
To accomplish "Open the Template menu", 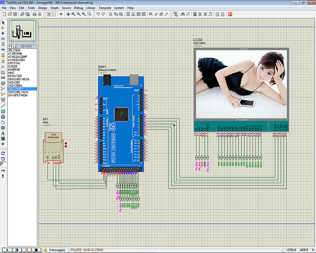I will (x=105, y=8).
